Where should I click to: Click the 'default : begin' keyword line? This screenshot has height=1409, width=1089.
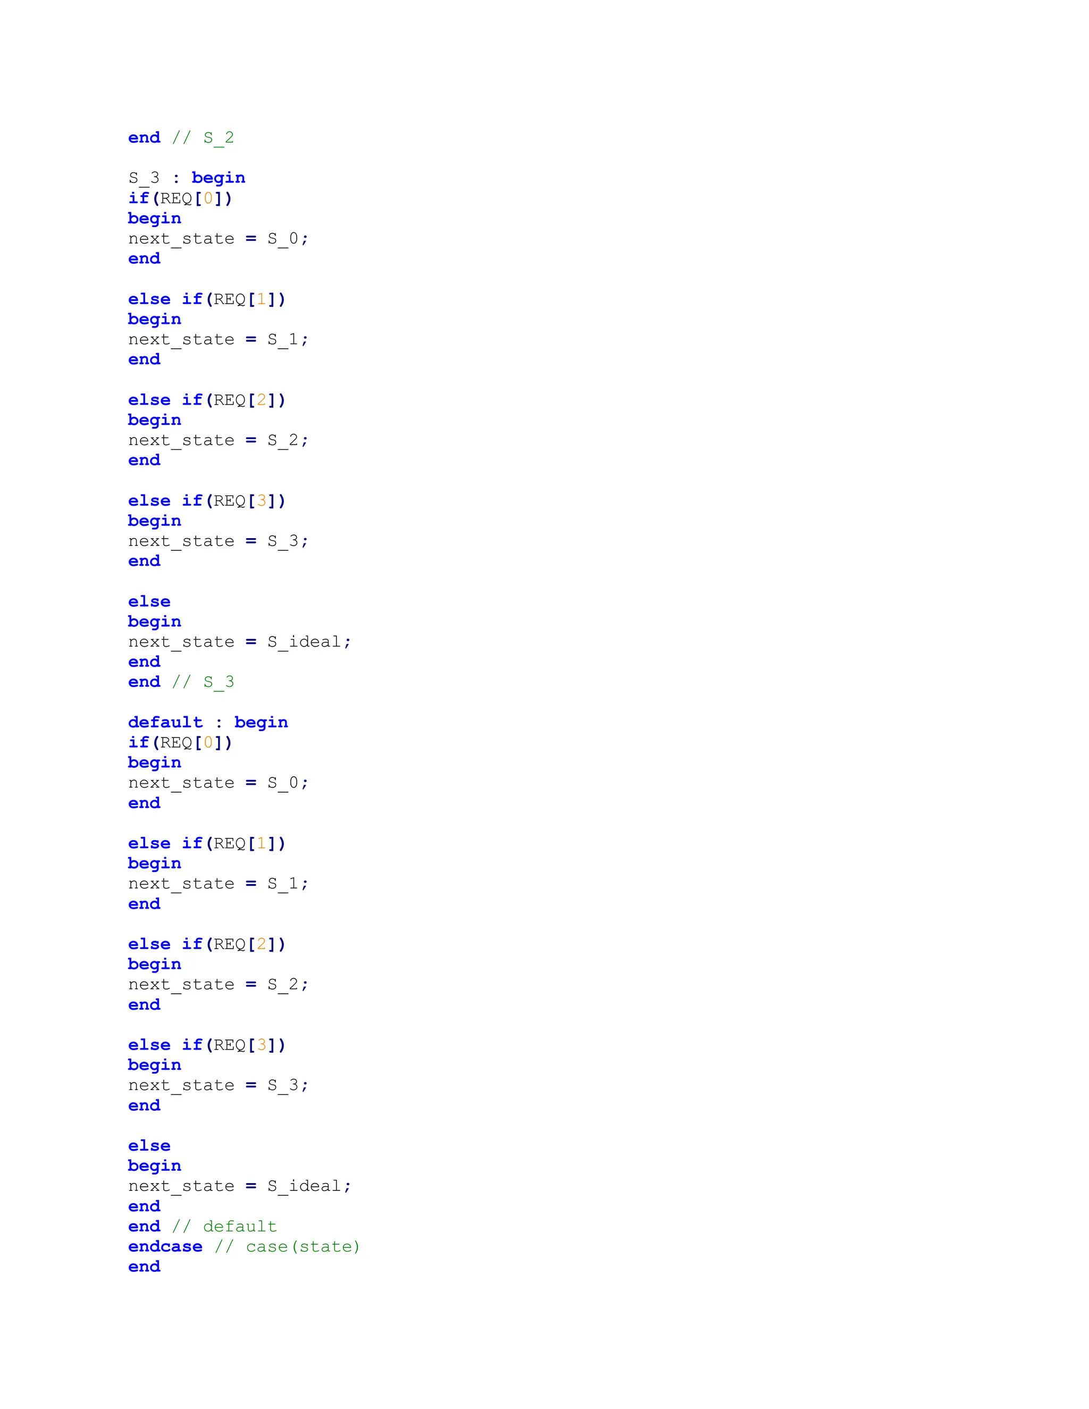pos(208,722)
